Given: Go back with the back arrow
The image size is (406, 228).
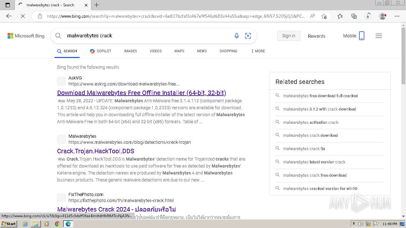Looking at the screenshot, I should click(9, 16).
